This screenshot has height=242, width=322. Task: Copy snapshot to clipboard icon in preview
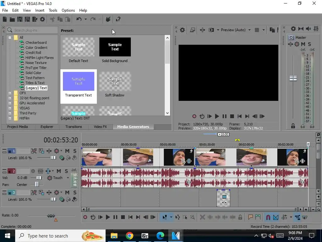[x=272, y=30]
